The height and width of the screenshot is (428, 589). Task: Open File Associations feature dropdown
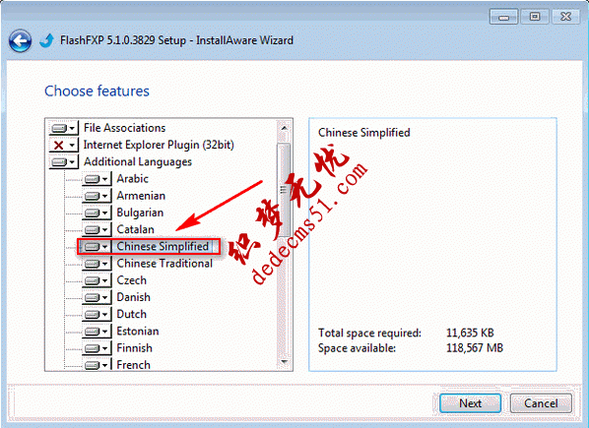tap(63, 128)
